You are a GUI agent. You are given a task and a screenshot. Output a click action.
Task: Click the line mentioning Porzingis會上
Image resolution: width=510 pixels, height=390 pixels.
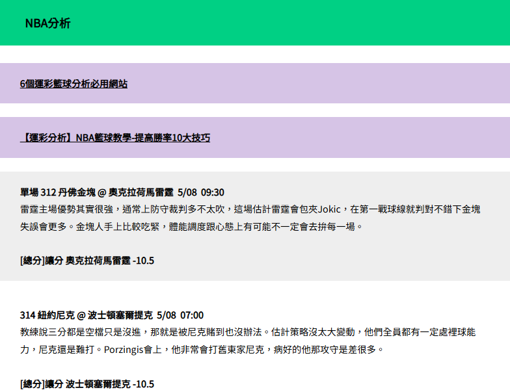(x=202, y=350)
